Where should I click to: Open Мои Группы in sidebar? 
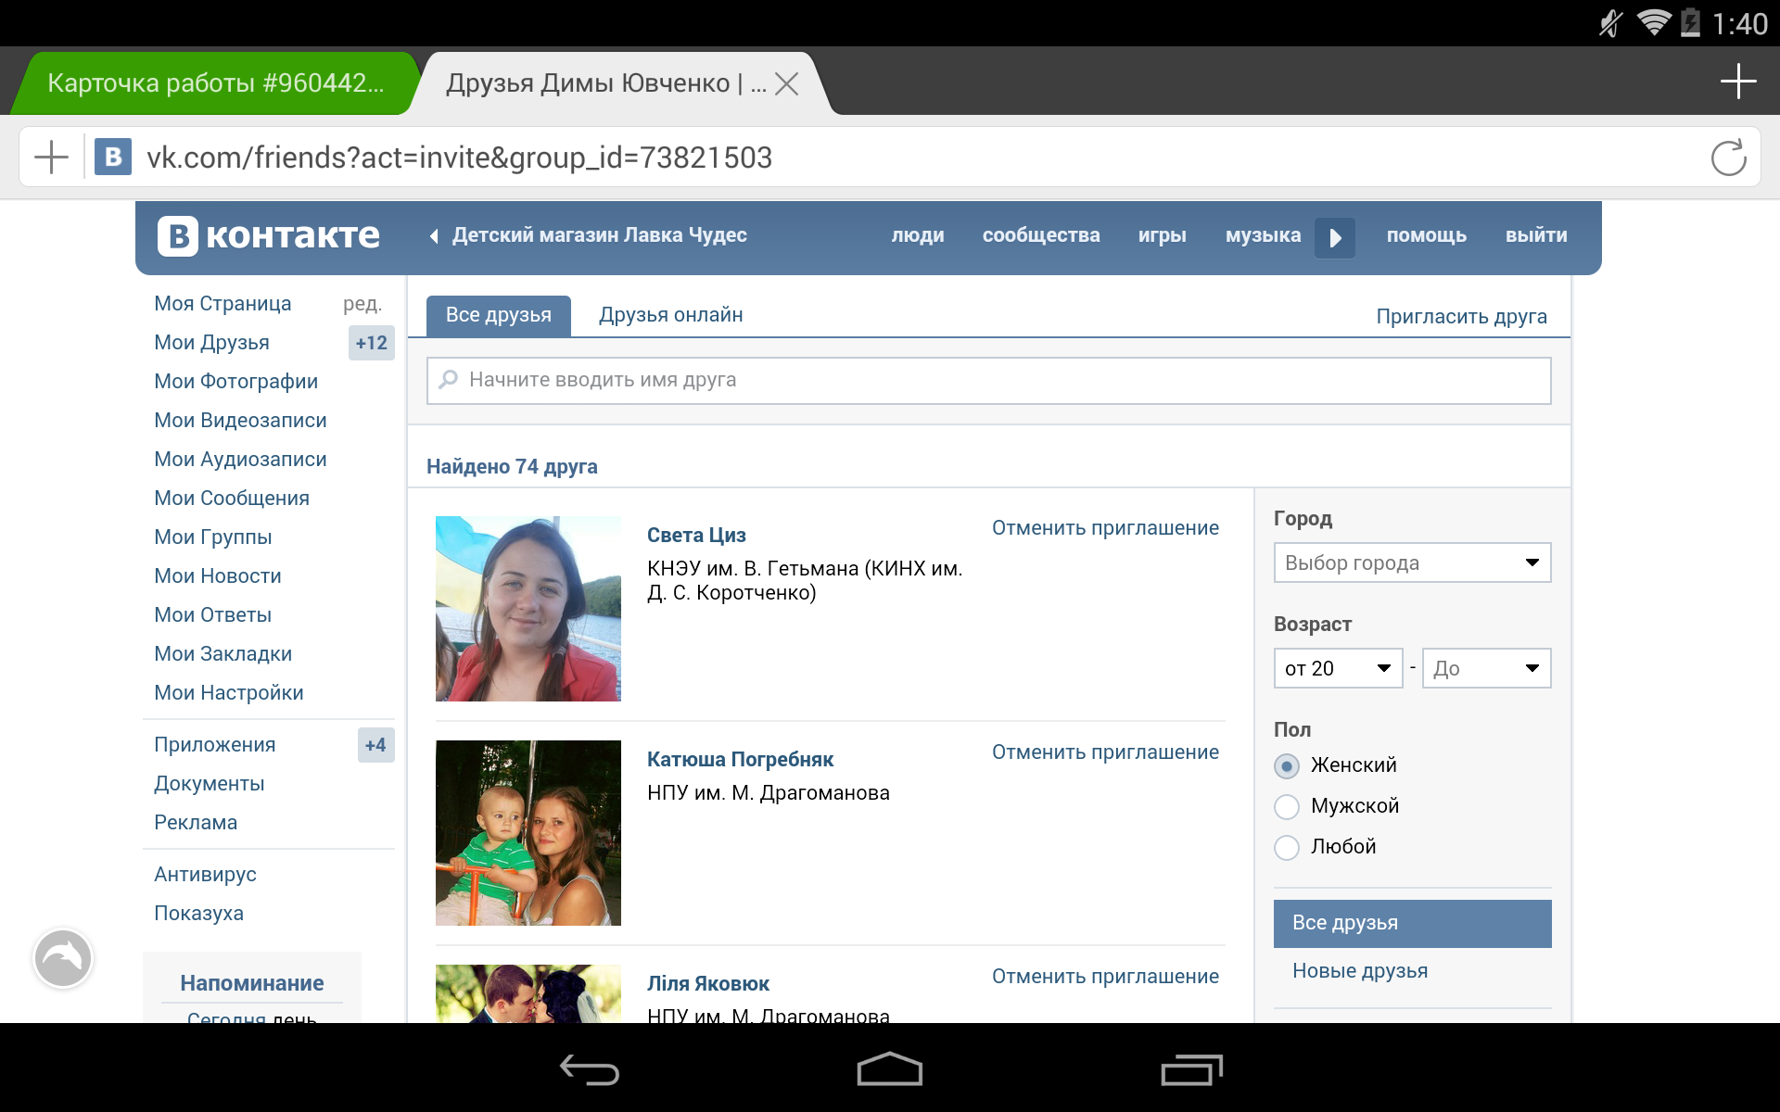tap(213, 537)
